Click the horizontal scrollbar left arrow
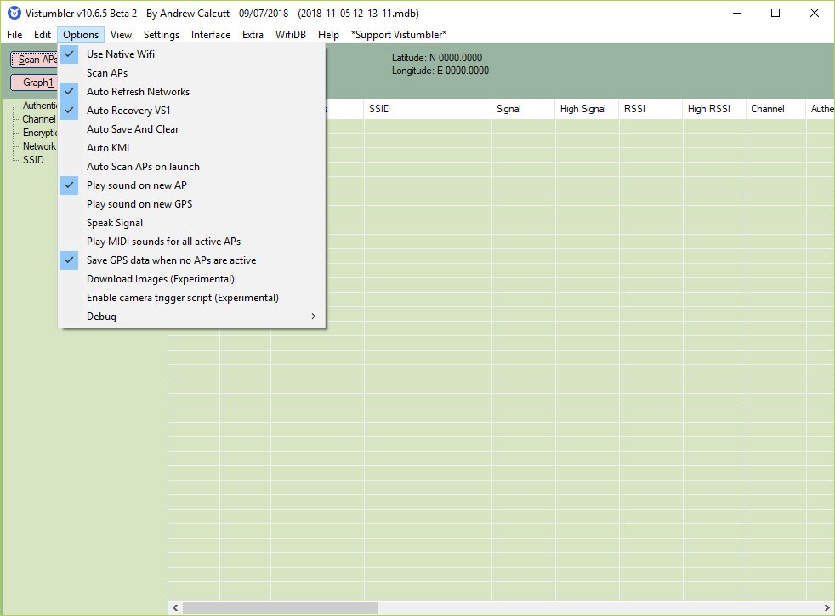Viewport: 835px width, 616px height. tap(175, 608)
